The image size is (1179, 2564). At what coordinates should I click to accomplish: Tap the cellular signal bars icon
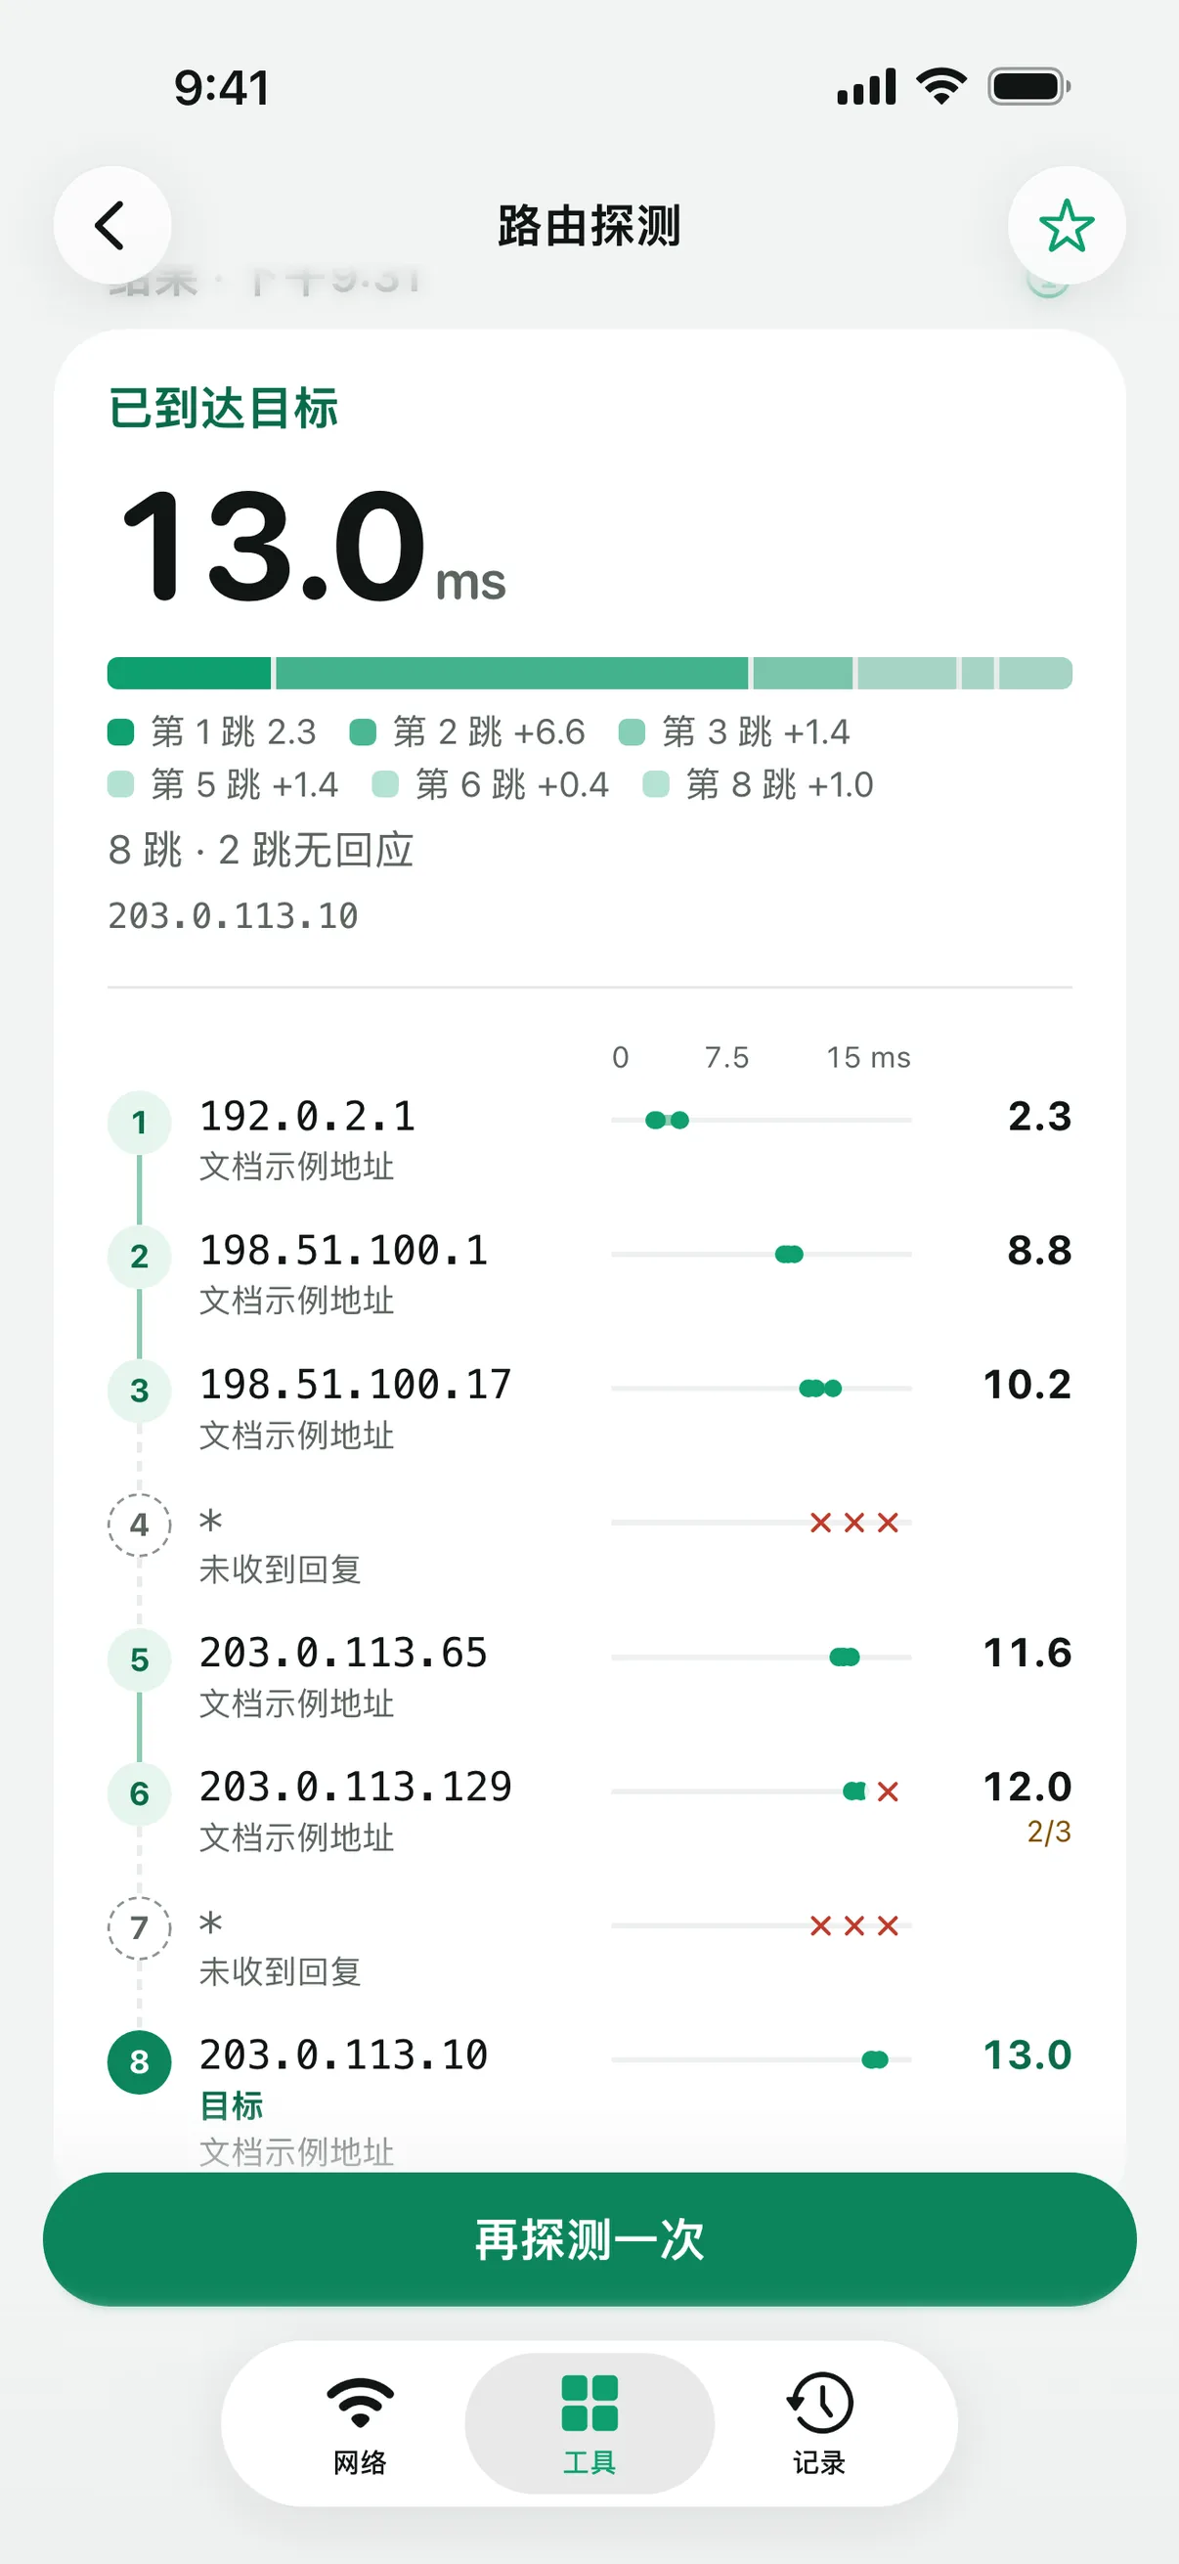pos(866,87)
